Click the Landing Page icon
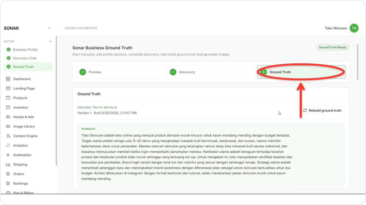Screen dimensions: 366x205 point(8,88)
